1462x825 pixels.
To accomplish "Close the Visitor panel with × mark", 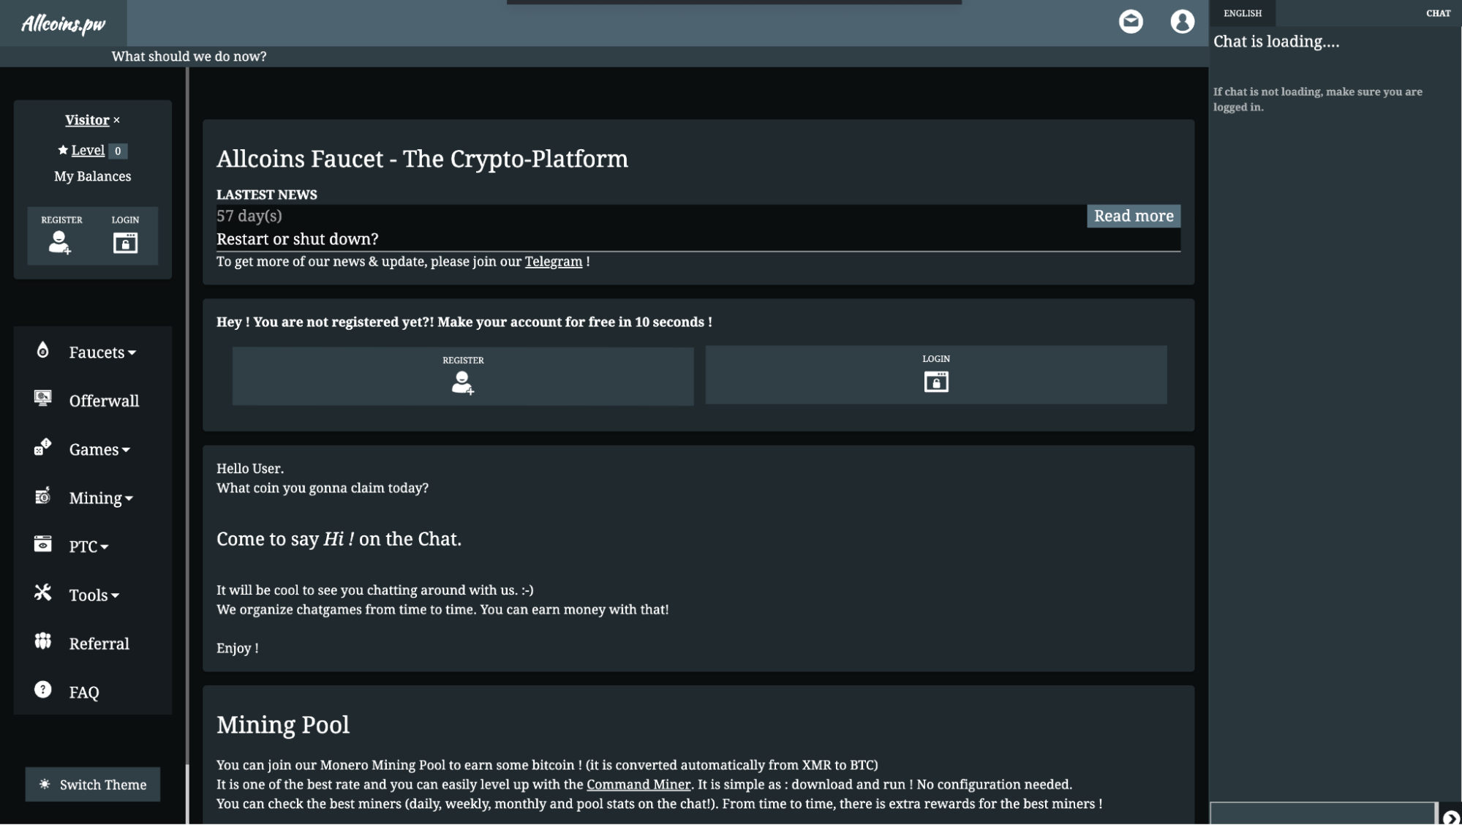I will 116,120.
